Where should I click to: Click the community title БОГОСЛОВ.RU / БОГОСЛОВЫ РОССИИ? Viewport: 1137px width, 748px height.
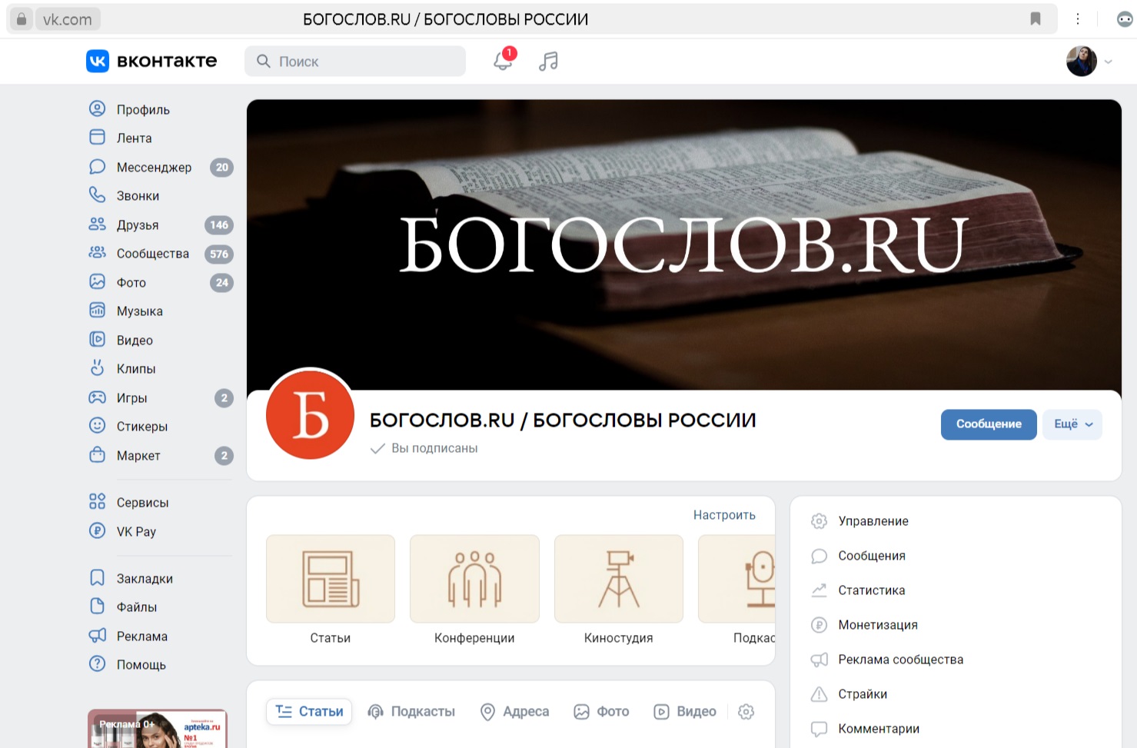(563, 421)
